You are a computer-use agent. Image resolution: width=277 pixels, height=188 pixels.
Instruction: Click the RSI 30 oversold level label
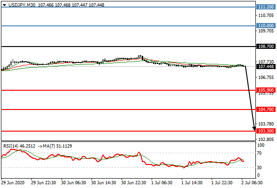click(259, 167)
